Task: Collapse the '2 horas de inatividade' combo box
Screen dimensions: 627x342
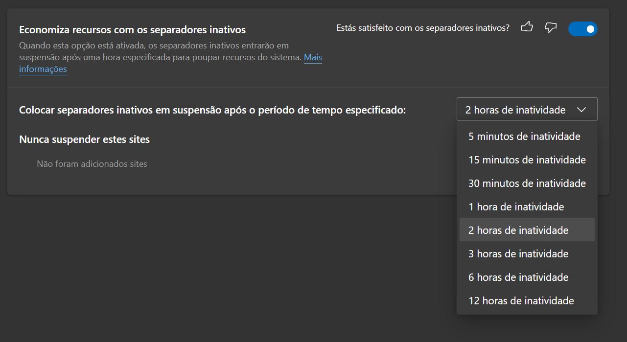Action: (527, 110)
